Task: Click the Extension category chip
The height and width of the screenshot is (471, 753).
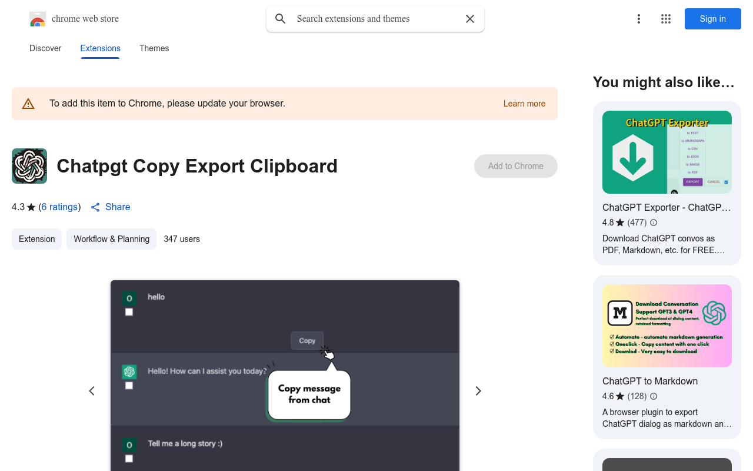Action: pyautogui.click(x=36, y=239)
